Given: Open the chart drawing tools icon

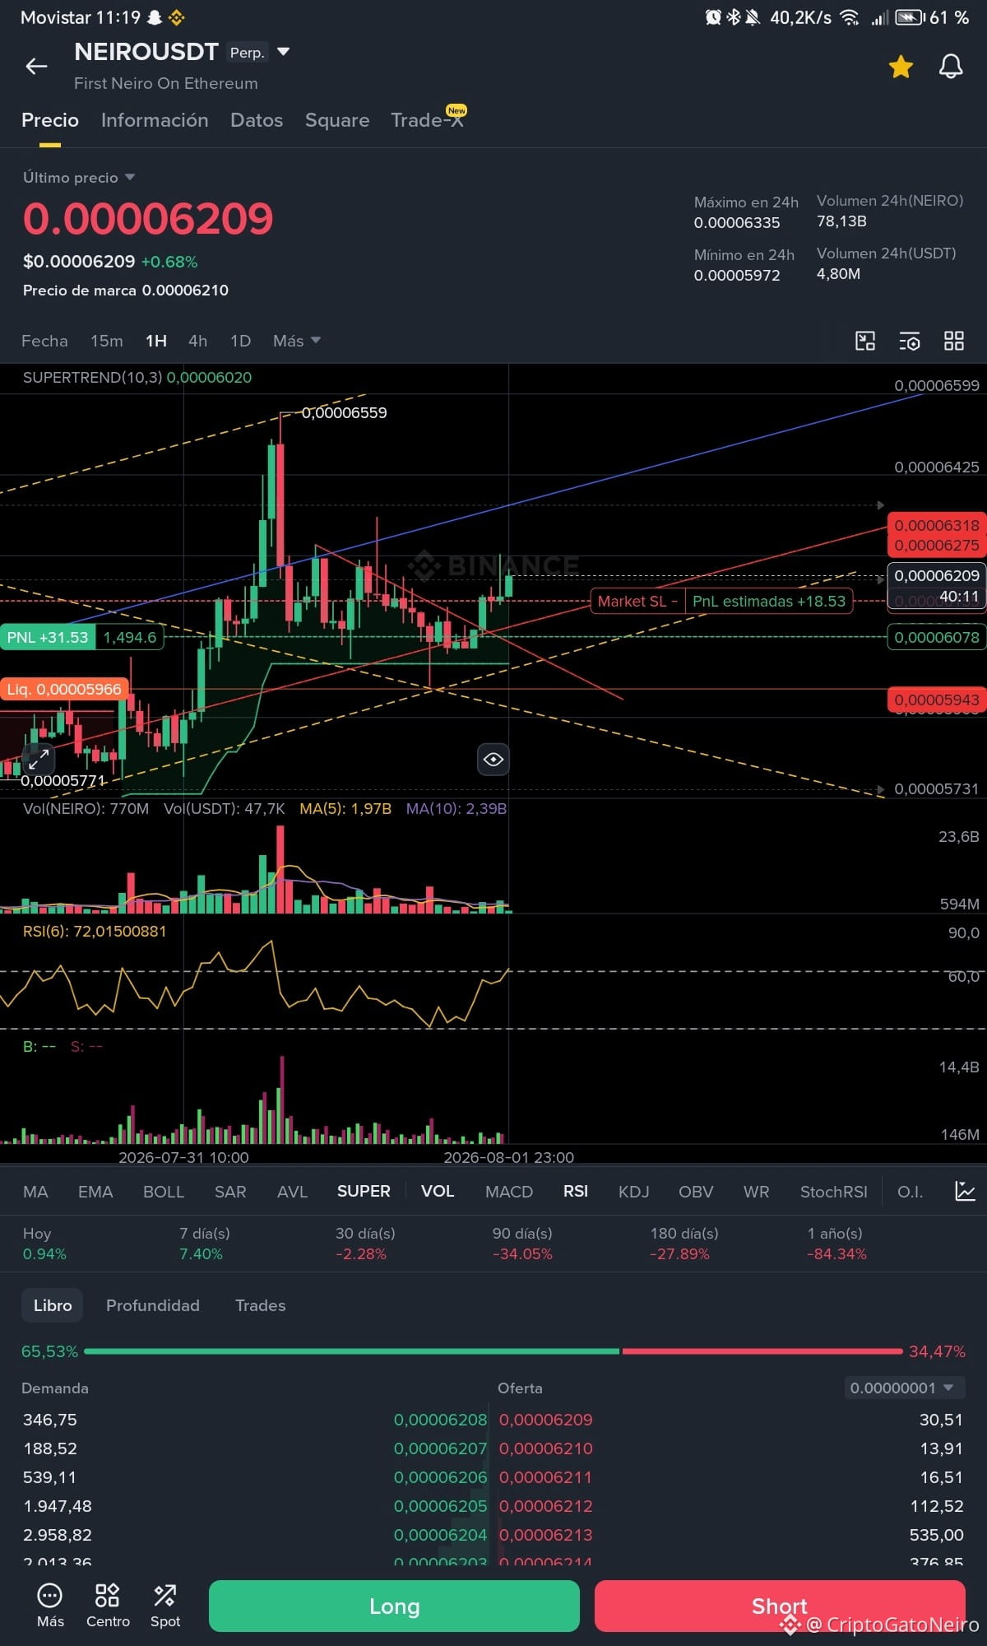Looking at the screenshot, I should [x=865, y=341].
